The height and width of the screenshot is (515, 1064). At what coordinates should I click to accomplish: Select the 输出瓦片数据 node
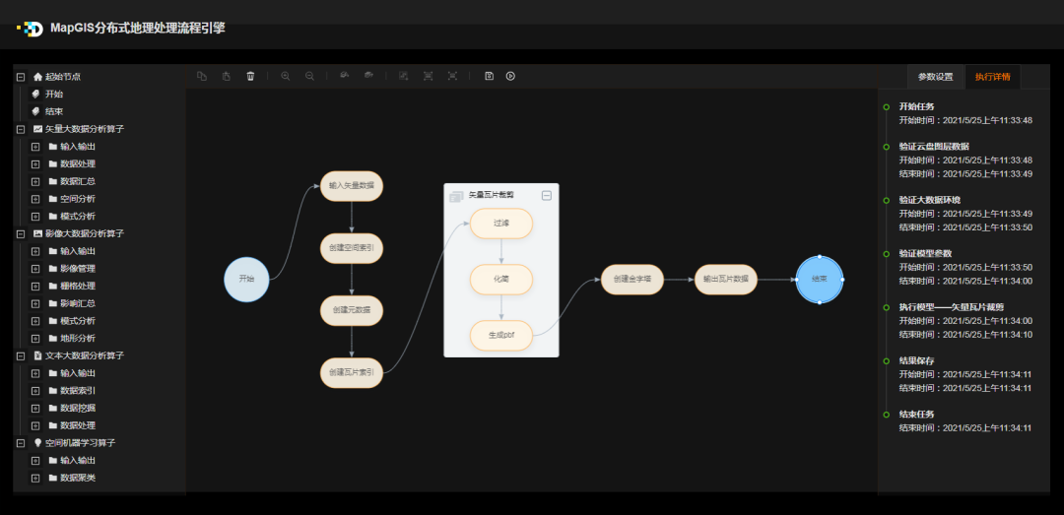pos(726,279)
